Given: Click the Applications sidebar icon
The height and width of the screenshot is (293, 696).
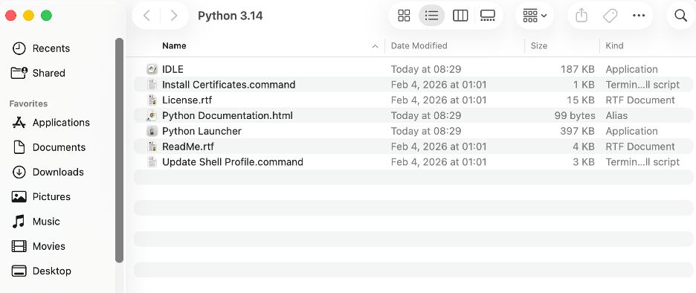Looking at the screenshot, I should [x=19, y=123].
